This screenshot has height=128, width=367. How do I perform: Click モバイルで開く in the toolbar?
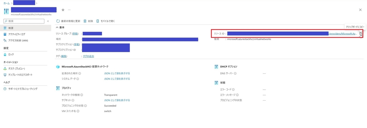[106, 21]
